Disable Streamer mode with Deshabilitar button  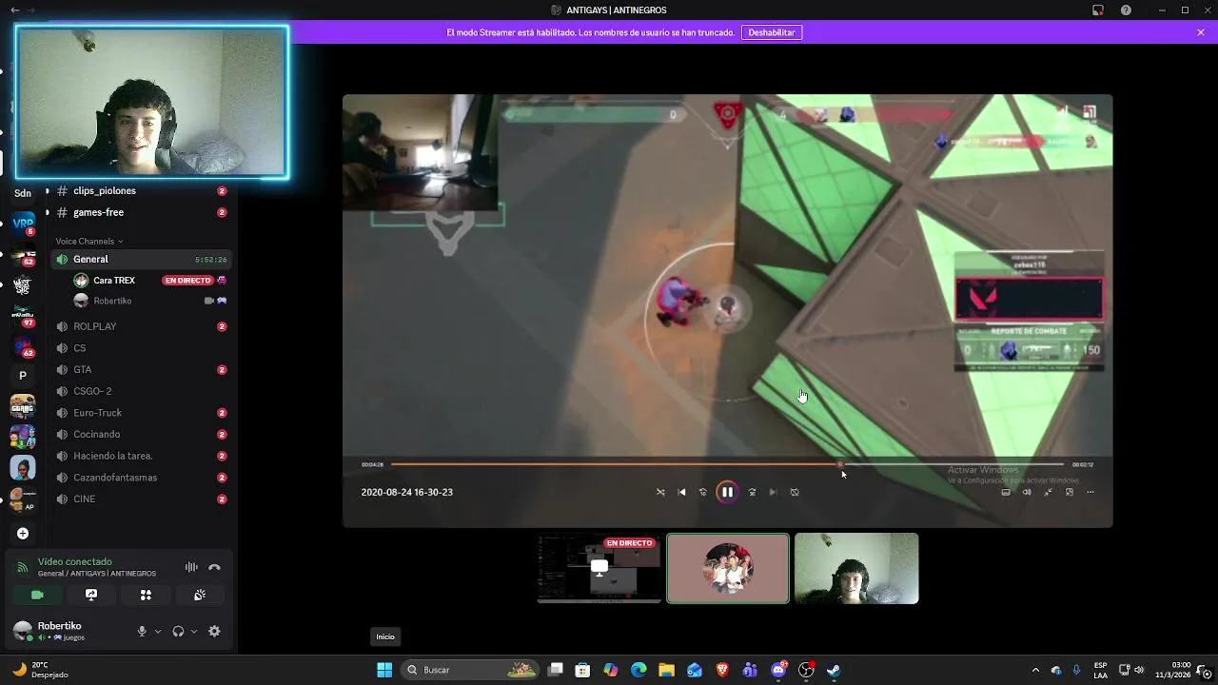click(772, 32)
